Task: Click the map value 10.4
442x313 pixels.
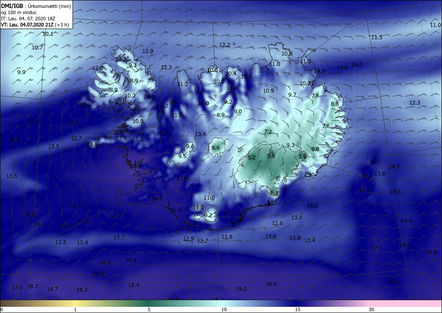Action: pos(231,73)
